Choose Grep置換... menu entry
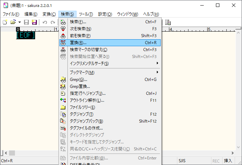Viewport: 242px width, 165px height. tap(110, 86)
